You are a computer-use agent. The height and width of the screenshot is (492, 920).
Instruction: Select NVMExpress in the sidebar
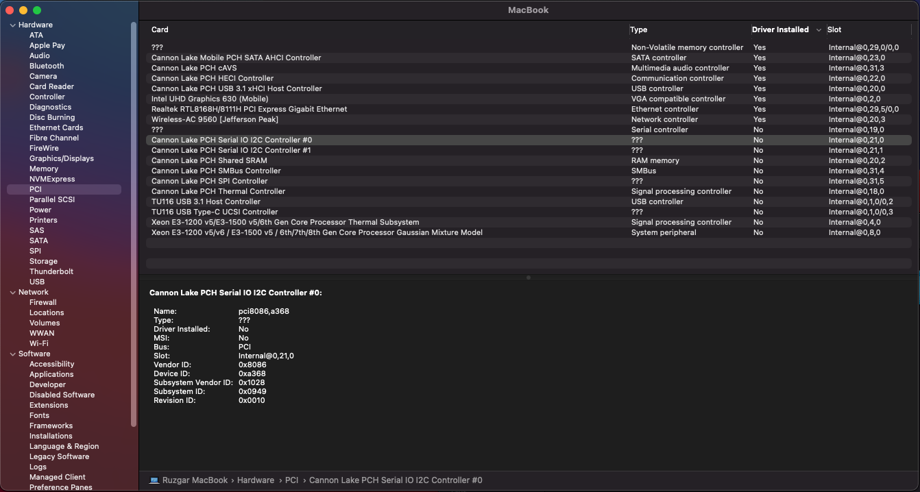[53, 179]
